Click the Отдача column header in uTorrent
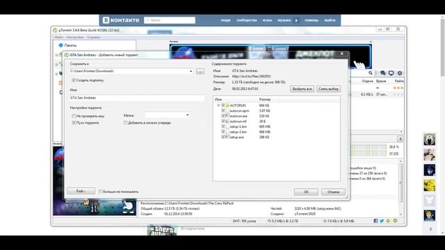 pyautogui.click(x=367, y=81)
